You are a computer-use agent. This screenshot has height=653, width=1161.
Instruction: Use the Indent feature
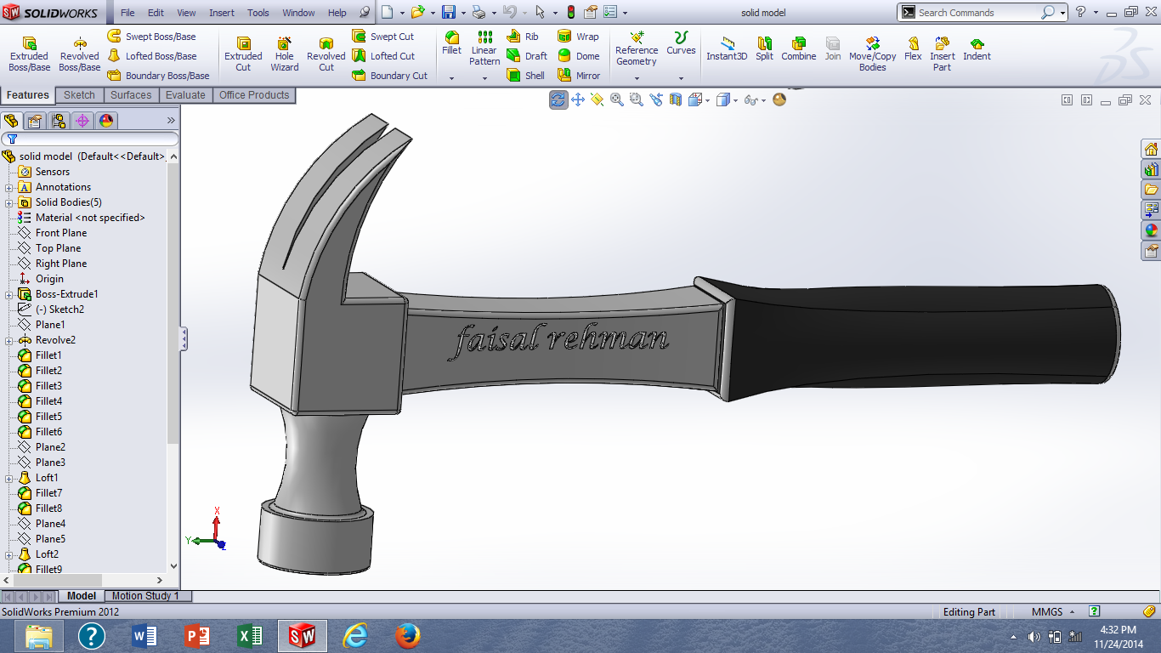coord(977,48)
